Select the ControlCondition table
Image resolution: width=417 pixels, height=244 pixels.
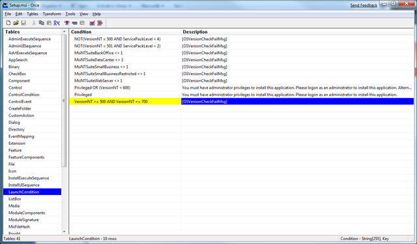(x=24, y=95)
